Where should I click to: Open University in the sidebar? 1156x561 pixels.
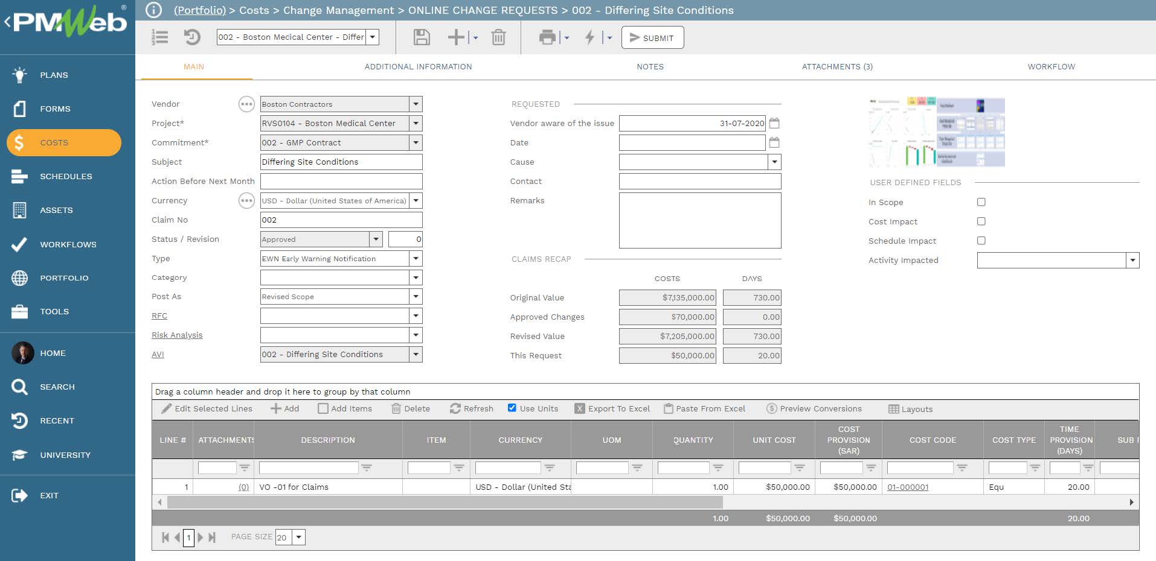point(65,455)
